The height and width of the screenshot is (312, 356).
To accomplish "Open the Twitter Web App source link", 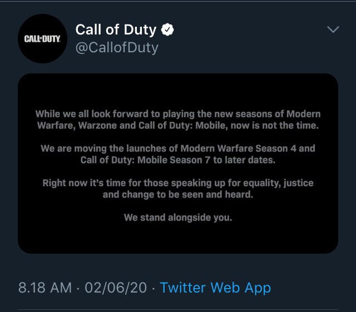I will point(215,288).
